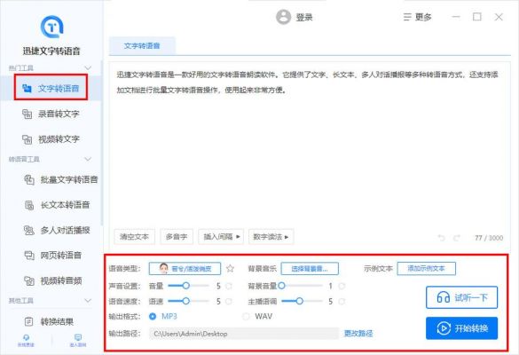
Task: Click the user avatar to 登录
Action: pos(283,17)
